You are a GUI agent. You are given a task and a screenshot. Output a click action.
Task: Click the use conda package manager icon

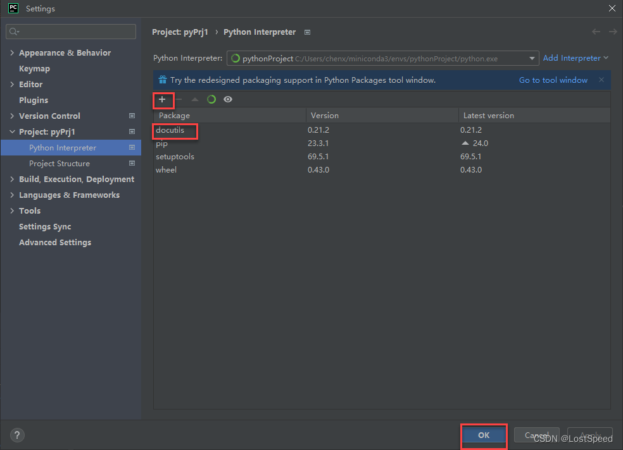click(211, 99)
